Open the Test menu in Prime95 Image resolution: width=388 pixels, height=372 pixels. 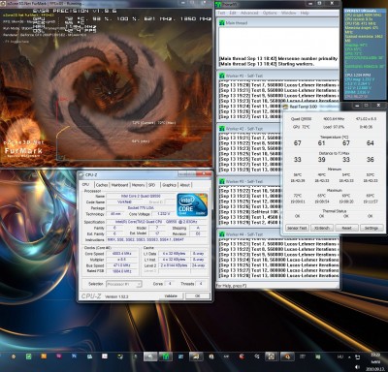pyautogui.click(x=221, y=13)
